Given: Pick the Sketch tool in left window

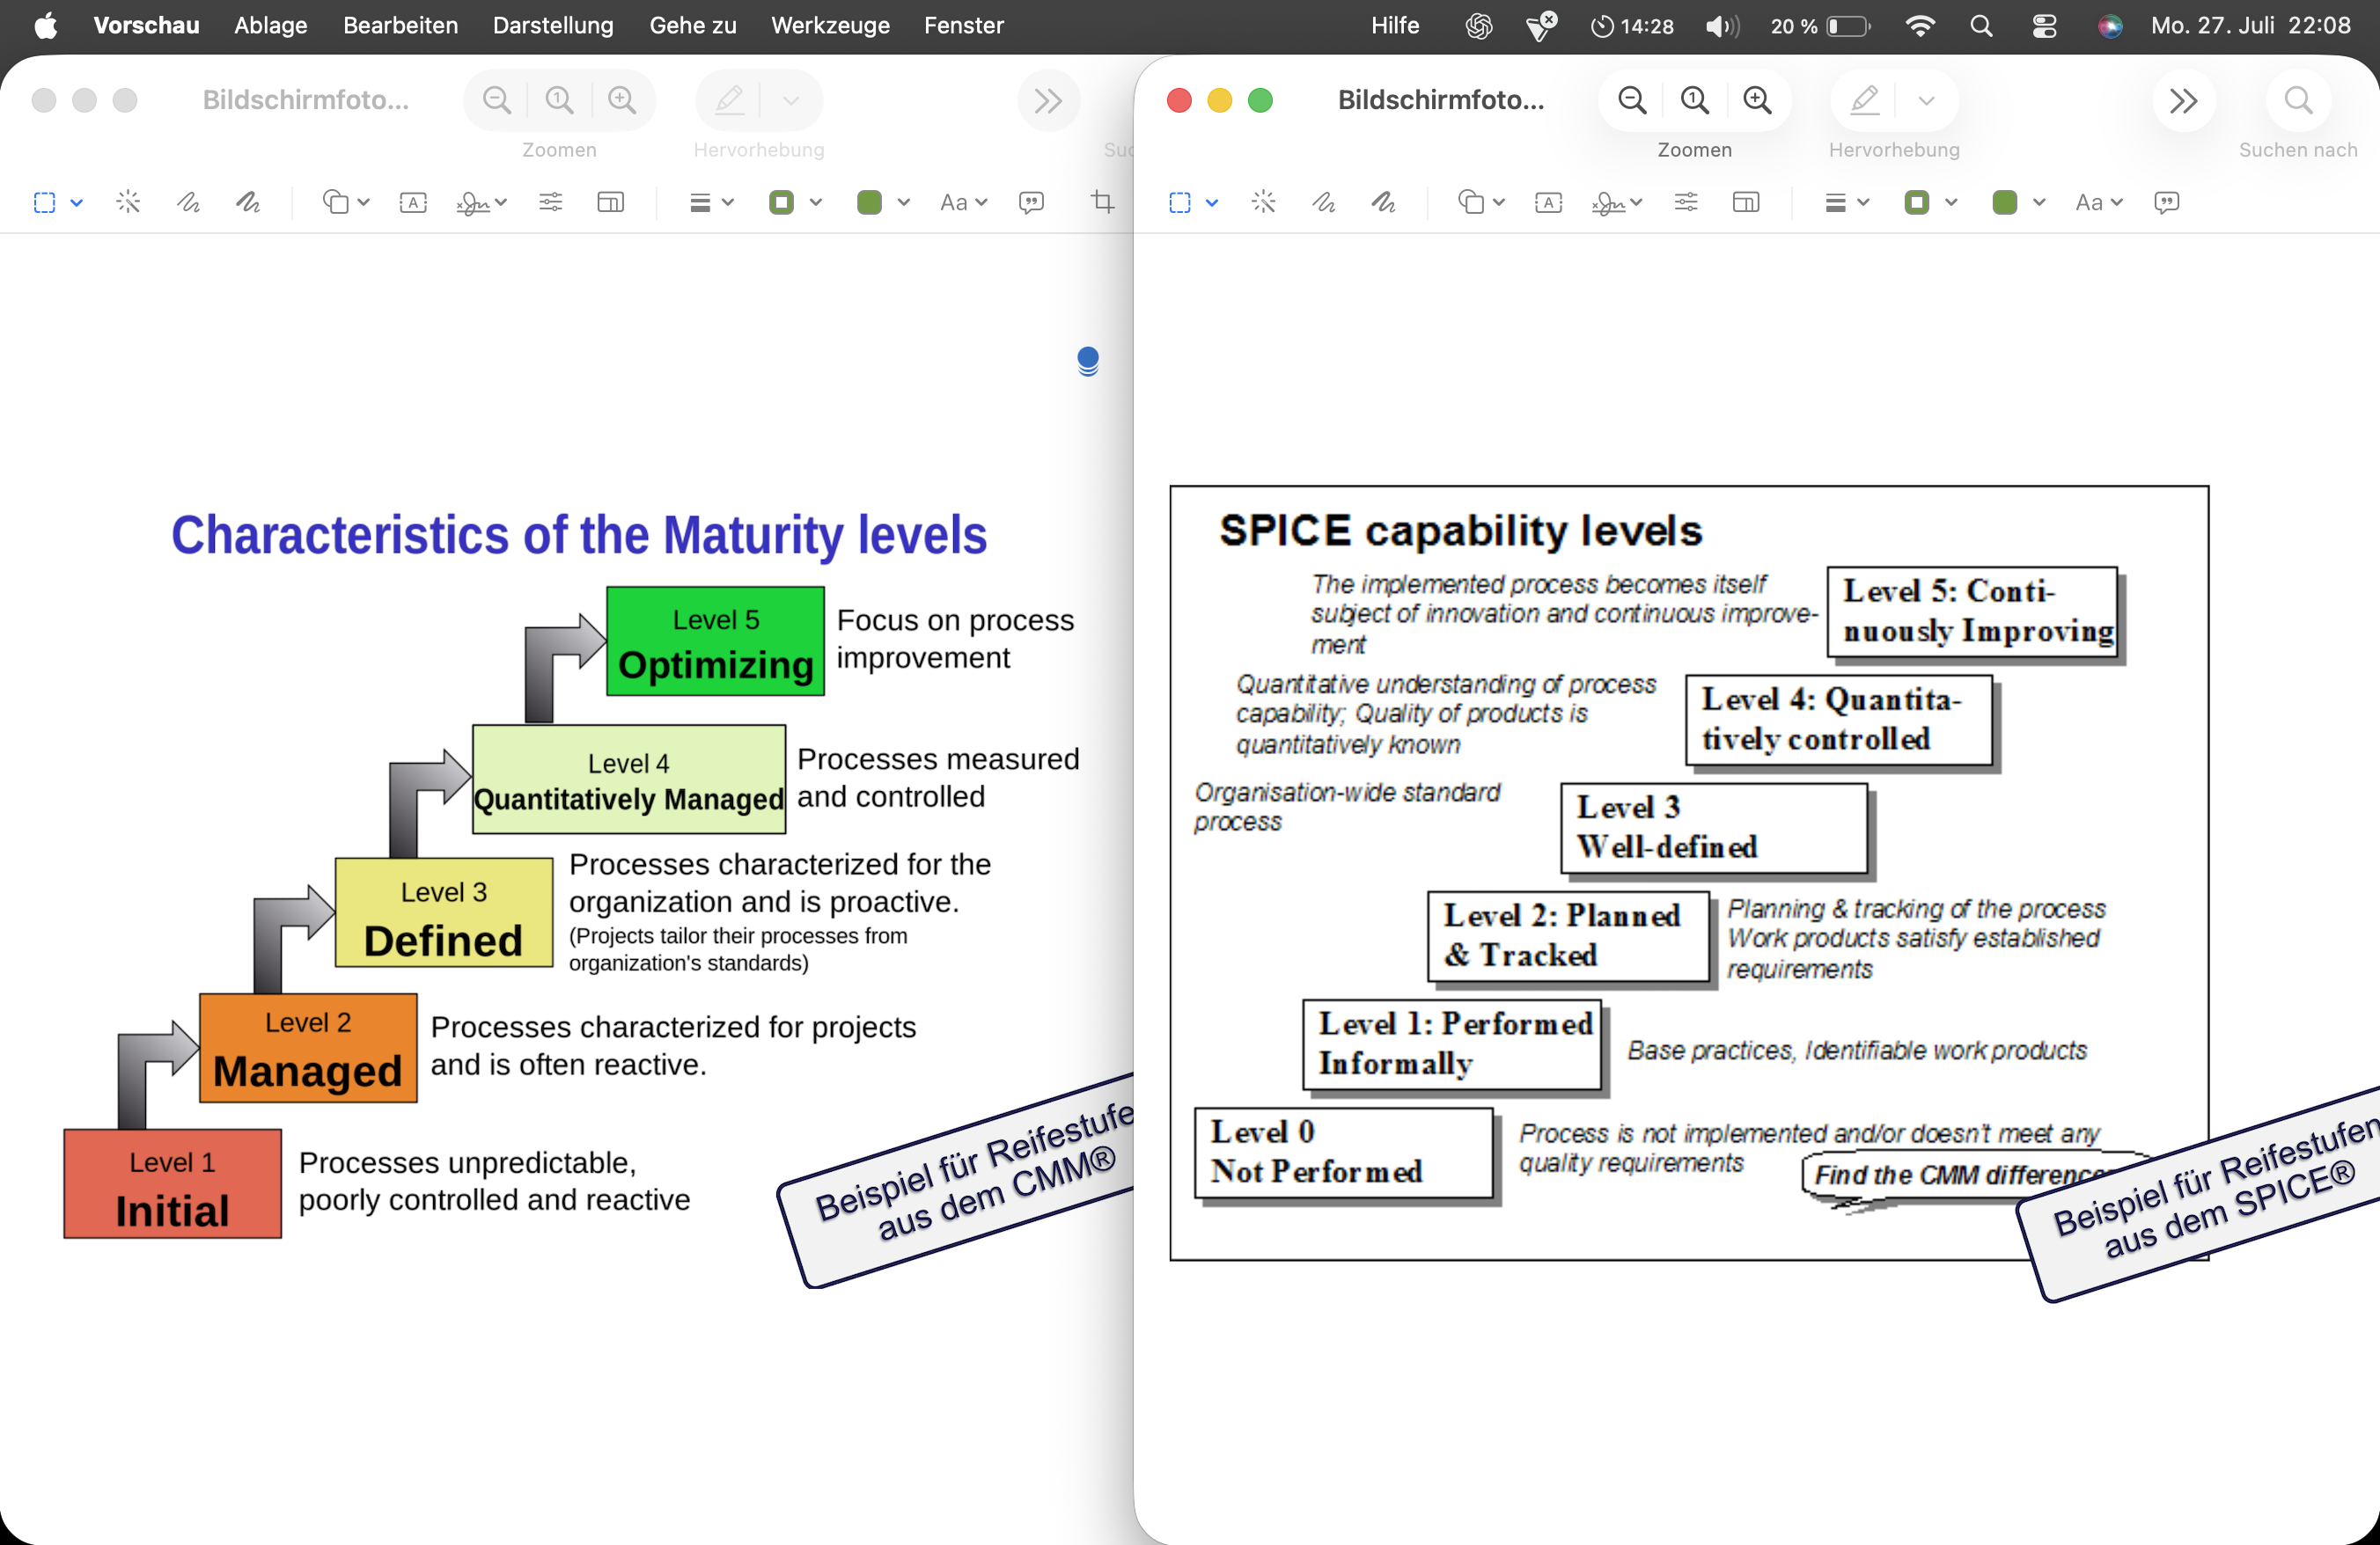Looking at the screenshot, I should [x=188, y=203].
